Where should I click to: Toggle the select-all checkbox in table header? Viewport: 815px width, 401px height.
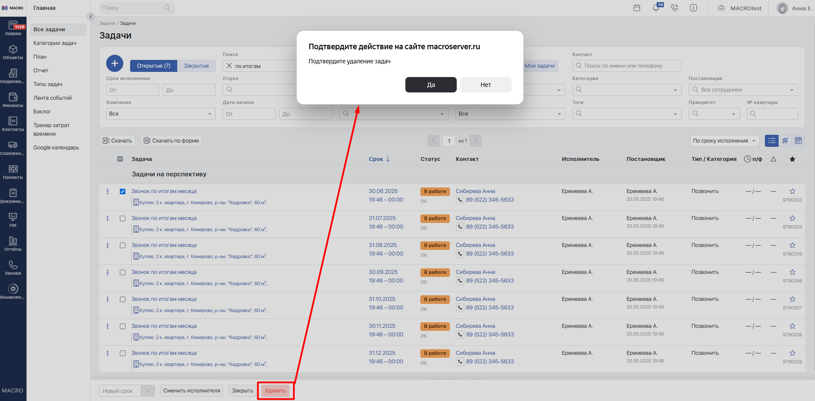[x=120, y=159]
